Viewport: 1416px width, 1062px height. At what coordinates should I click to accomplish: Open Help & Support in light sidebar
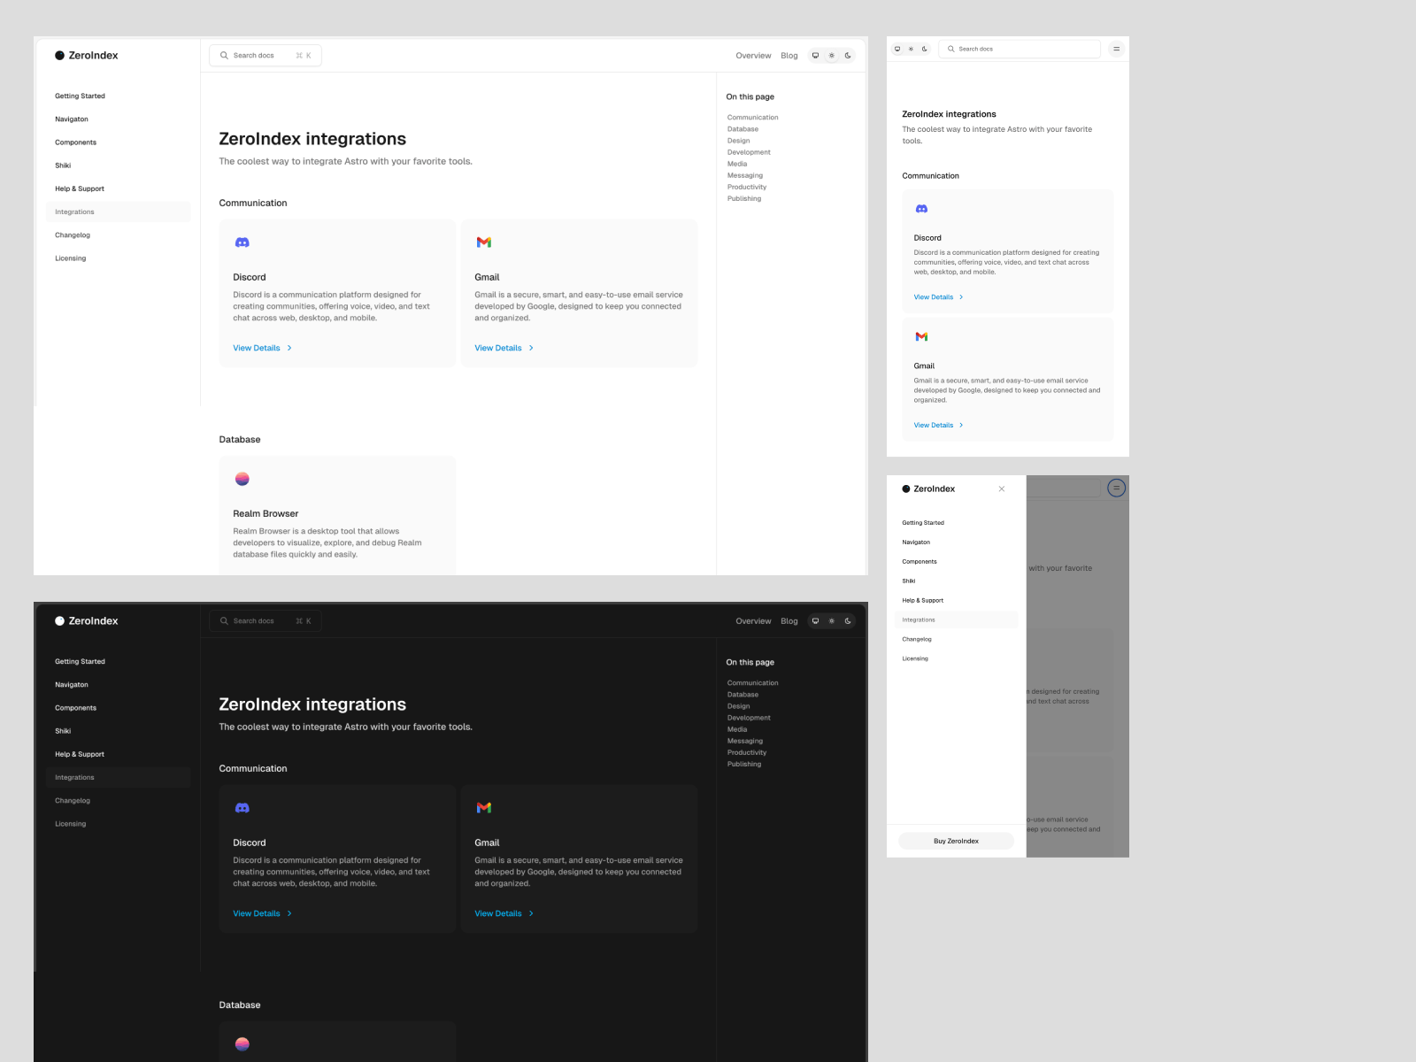80,189
